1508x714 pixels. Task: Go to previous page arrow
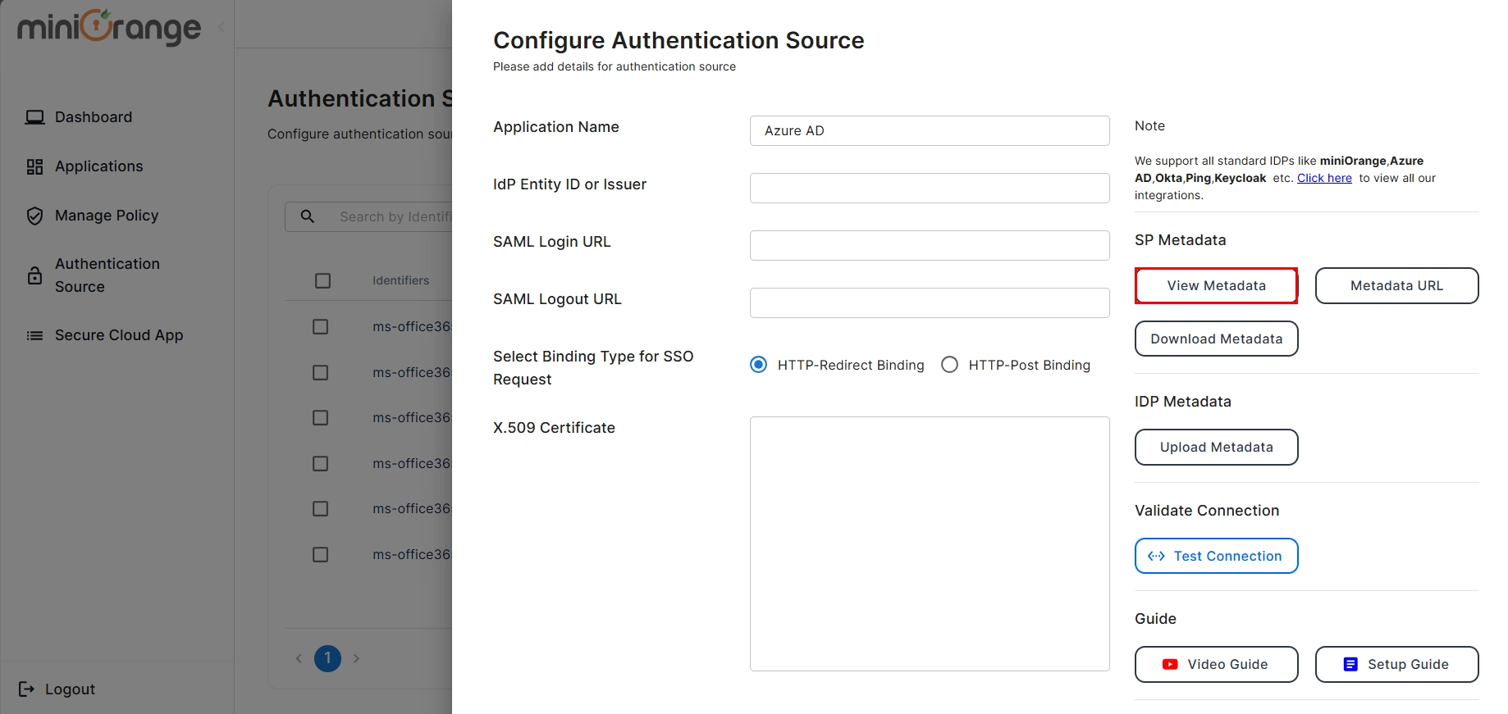[x=299, y=658]
